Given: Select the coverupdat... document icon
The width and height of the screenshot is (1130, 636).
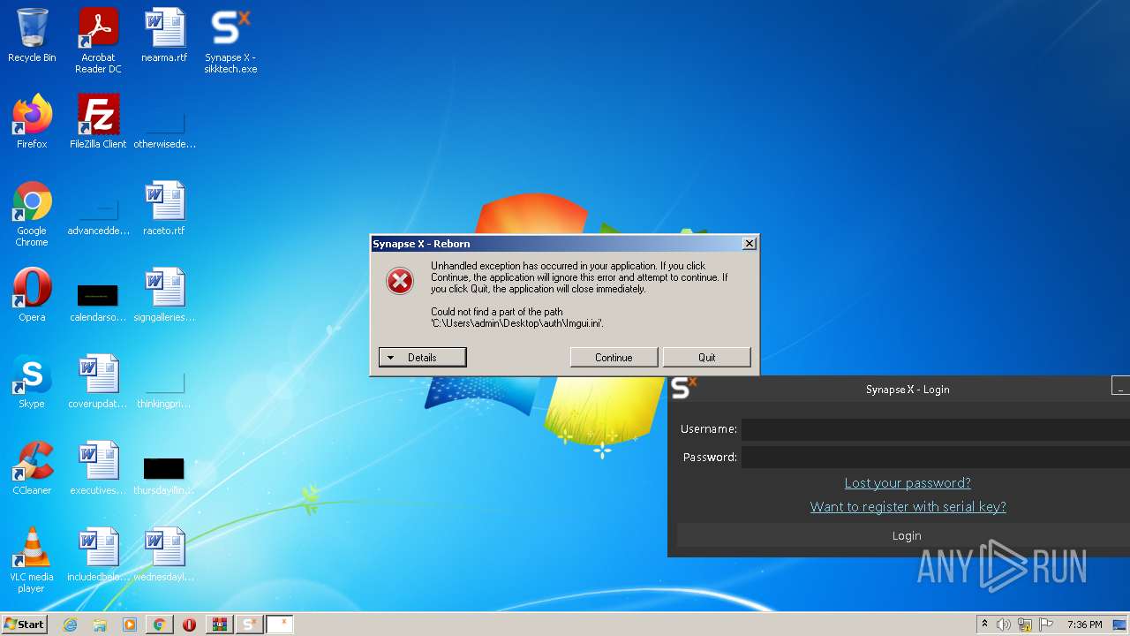Looking at the screenshot, I should coord(98,382).
